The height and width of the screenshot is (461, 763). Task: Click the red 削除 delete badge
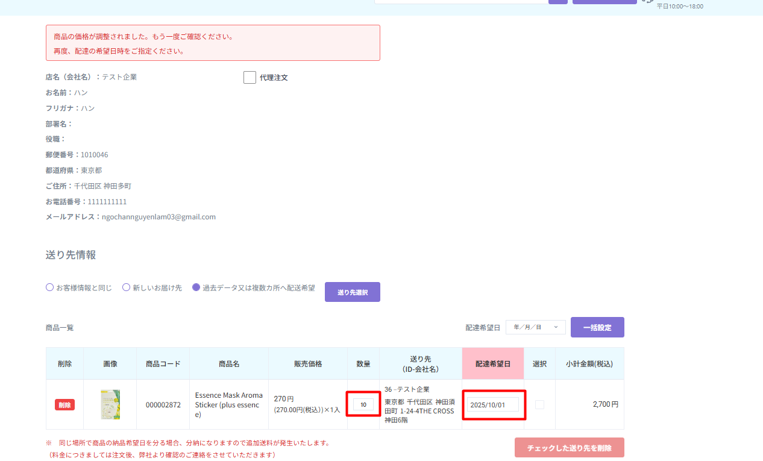click(x=64, y=405)
